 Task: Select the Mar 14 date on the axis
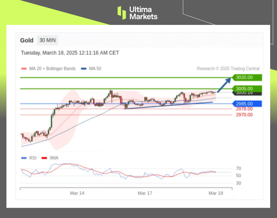tap(77, 193)
